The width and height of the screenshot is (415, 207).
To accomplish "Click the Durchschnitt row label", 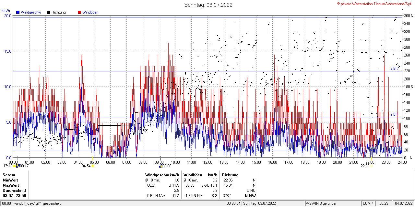I will tap(14, 190).
